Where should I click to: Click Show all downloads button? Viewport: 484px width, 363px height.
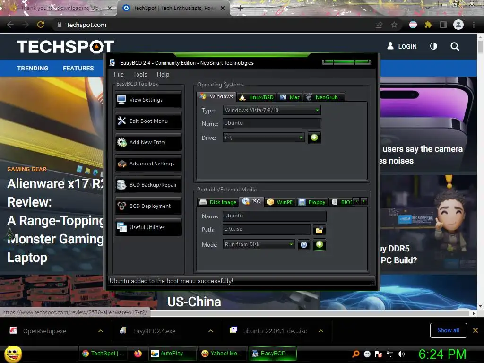coord(448,330)
